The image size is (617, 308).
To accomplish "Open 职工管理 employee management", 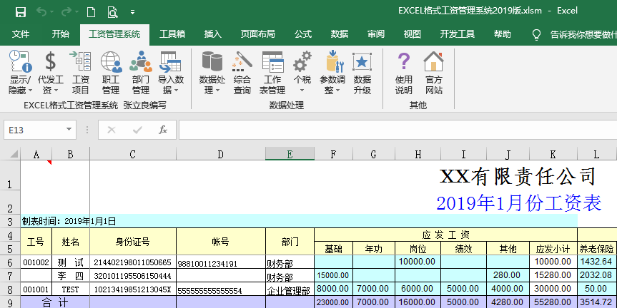I will coord(111,73).
